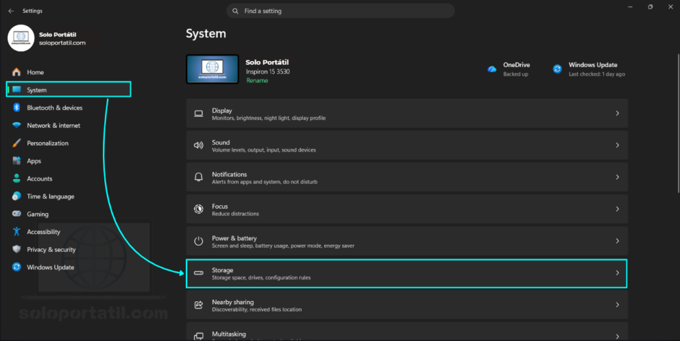Screen dimensions: 680x341
Task: Open the Focus settings row
Action: point(407,209)
